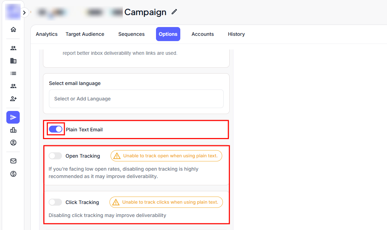Toggle the Click Tracking switch
Viewport: 387px width, 230px height.
click(x=55, y=202)
